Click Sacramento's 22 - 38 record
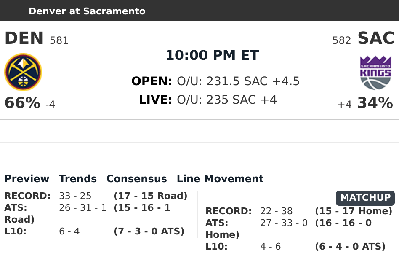This screenshot has height=253, width=399. click(277, 211)
